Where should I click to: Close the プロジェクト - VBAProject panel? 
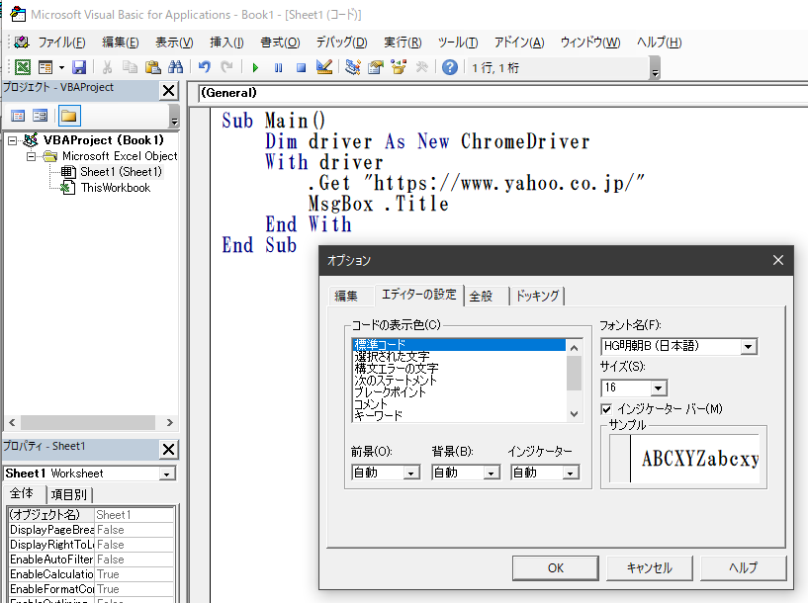[168, 91]
